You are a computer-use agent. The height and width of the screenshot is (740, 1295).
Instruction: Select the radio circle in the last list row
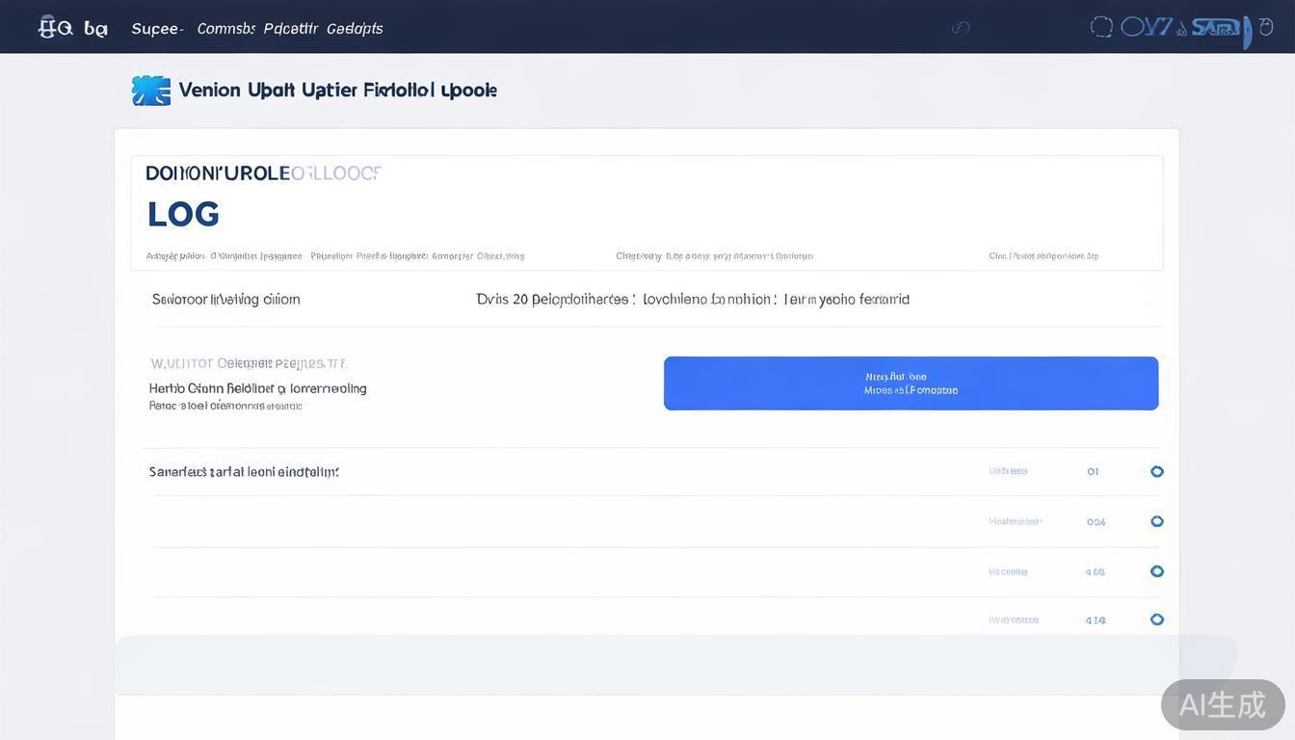[x=1157, y=620]
